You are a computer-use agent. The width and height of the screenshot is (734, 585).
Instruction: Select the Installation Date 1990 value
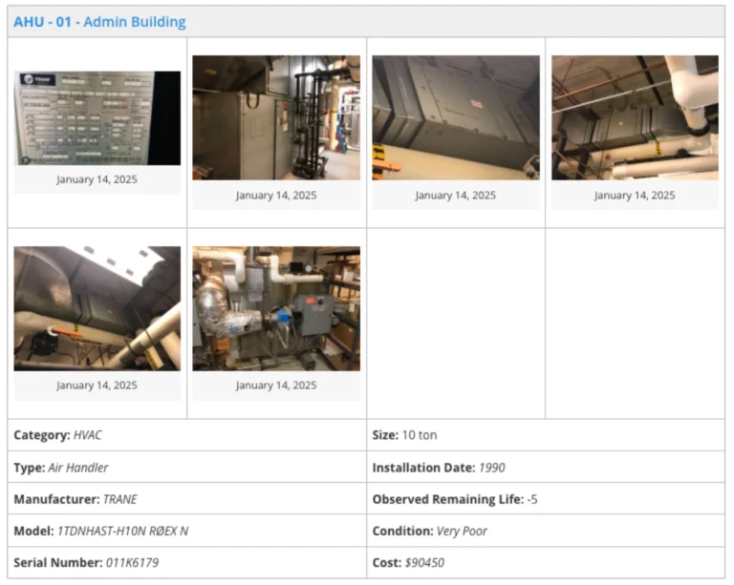[491, 468]
